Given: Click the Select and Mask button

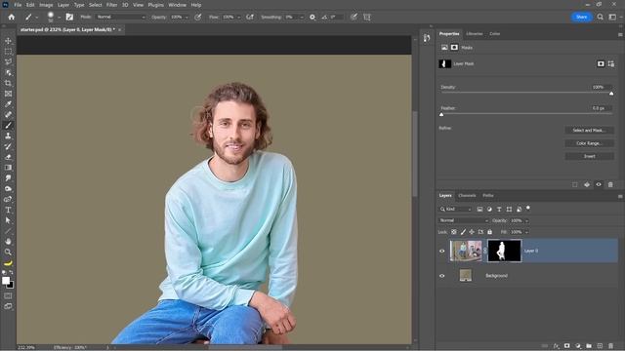Looking at the screenshot, I should [x=589, y=130].
